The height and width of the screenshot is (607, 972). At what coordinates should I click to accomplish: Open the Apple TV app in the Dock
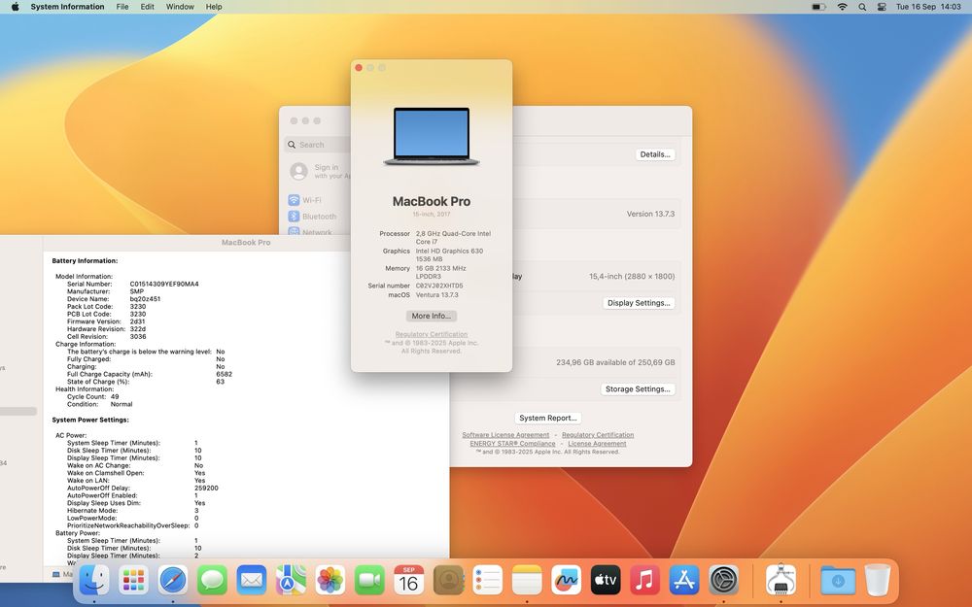click(x=606, y=581)
